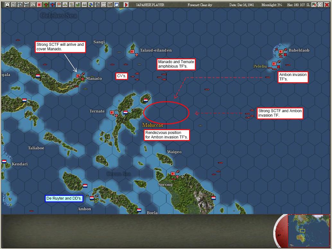The width and height of the screenshot is (332, 249).
Task: Select the Japanese base at Manado
Action: tap(78, 76)
